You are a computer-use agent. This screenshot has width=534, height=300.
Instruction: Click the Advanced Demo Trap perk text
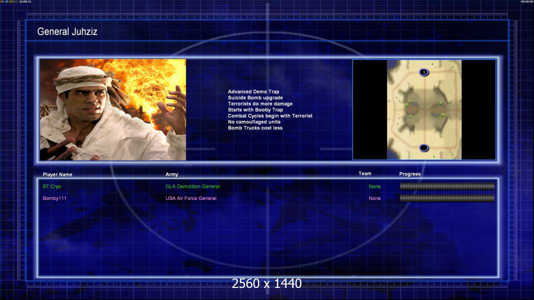[253, 92]
